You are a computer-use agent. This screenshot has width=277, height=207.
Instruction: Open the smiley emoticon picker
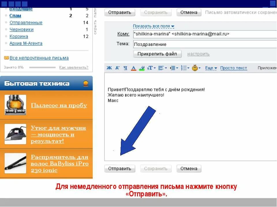pos(196,68)
